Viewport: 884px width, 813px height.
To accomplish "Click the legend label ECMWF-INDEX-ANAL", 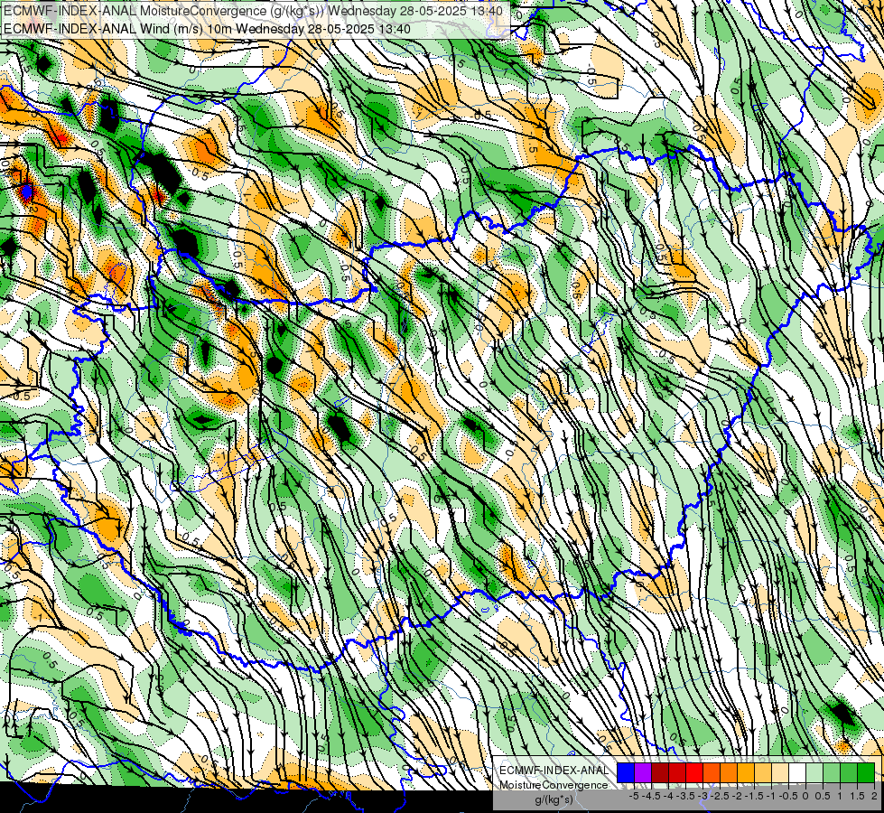I will pos(554,771).
